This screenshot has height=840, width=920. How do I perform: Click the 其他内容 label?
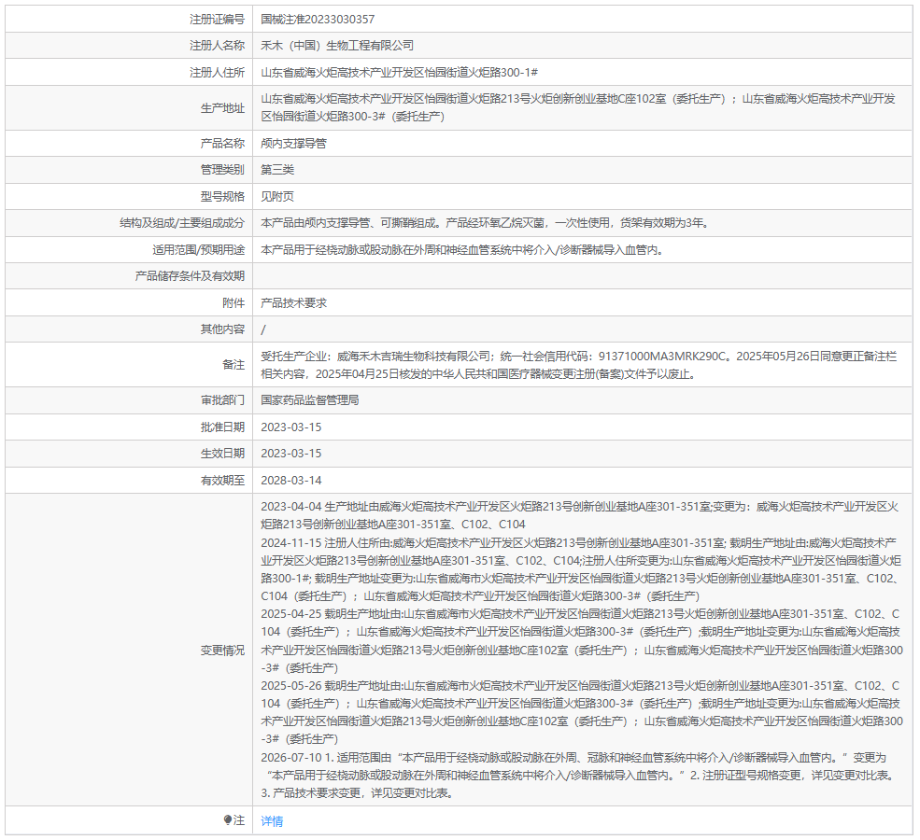pos(222,329)
